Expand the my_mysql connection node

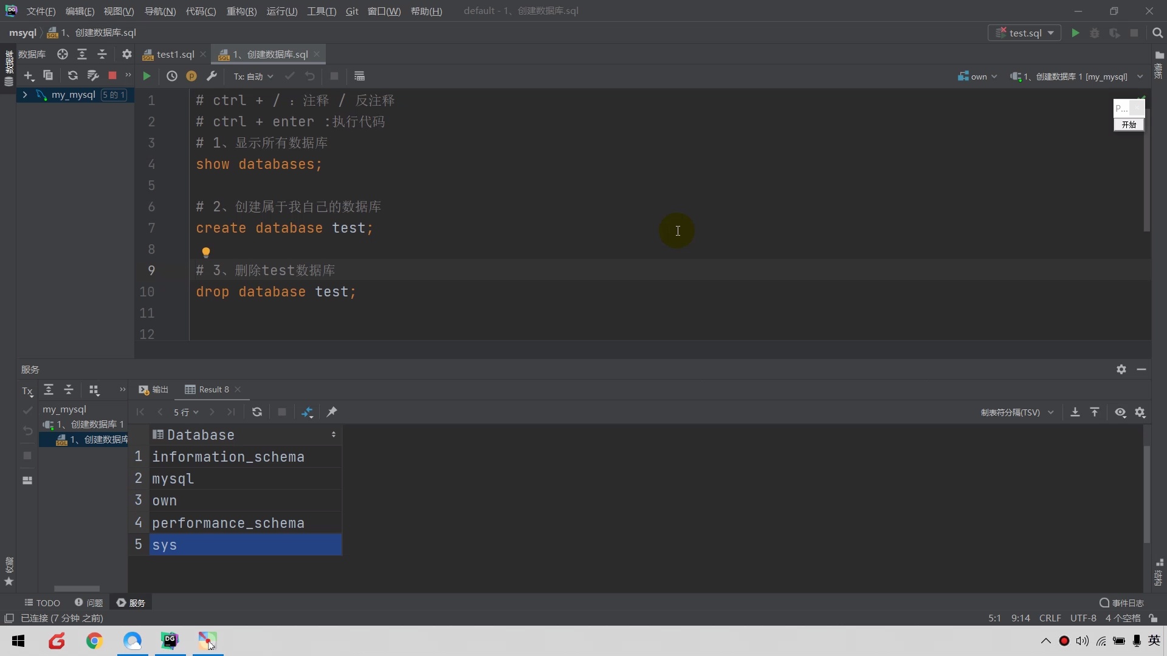pos(24,95)
